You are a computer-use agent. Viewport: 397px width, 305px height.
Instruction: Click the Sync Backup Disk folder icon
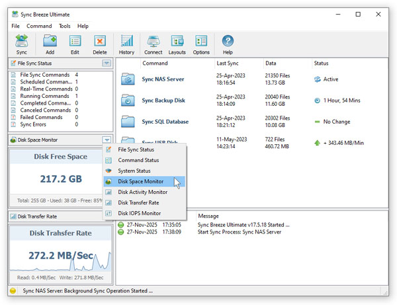(128, 100)
